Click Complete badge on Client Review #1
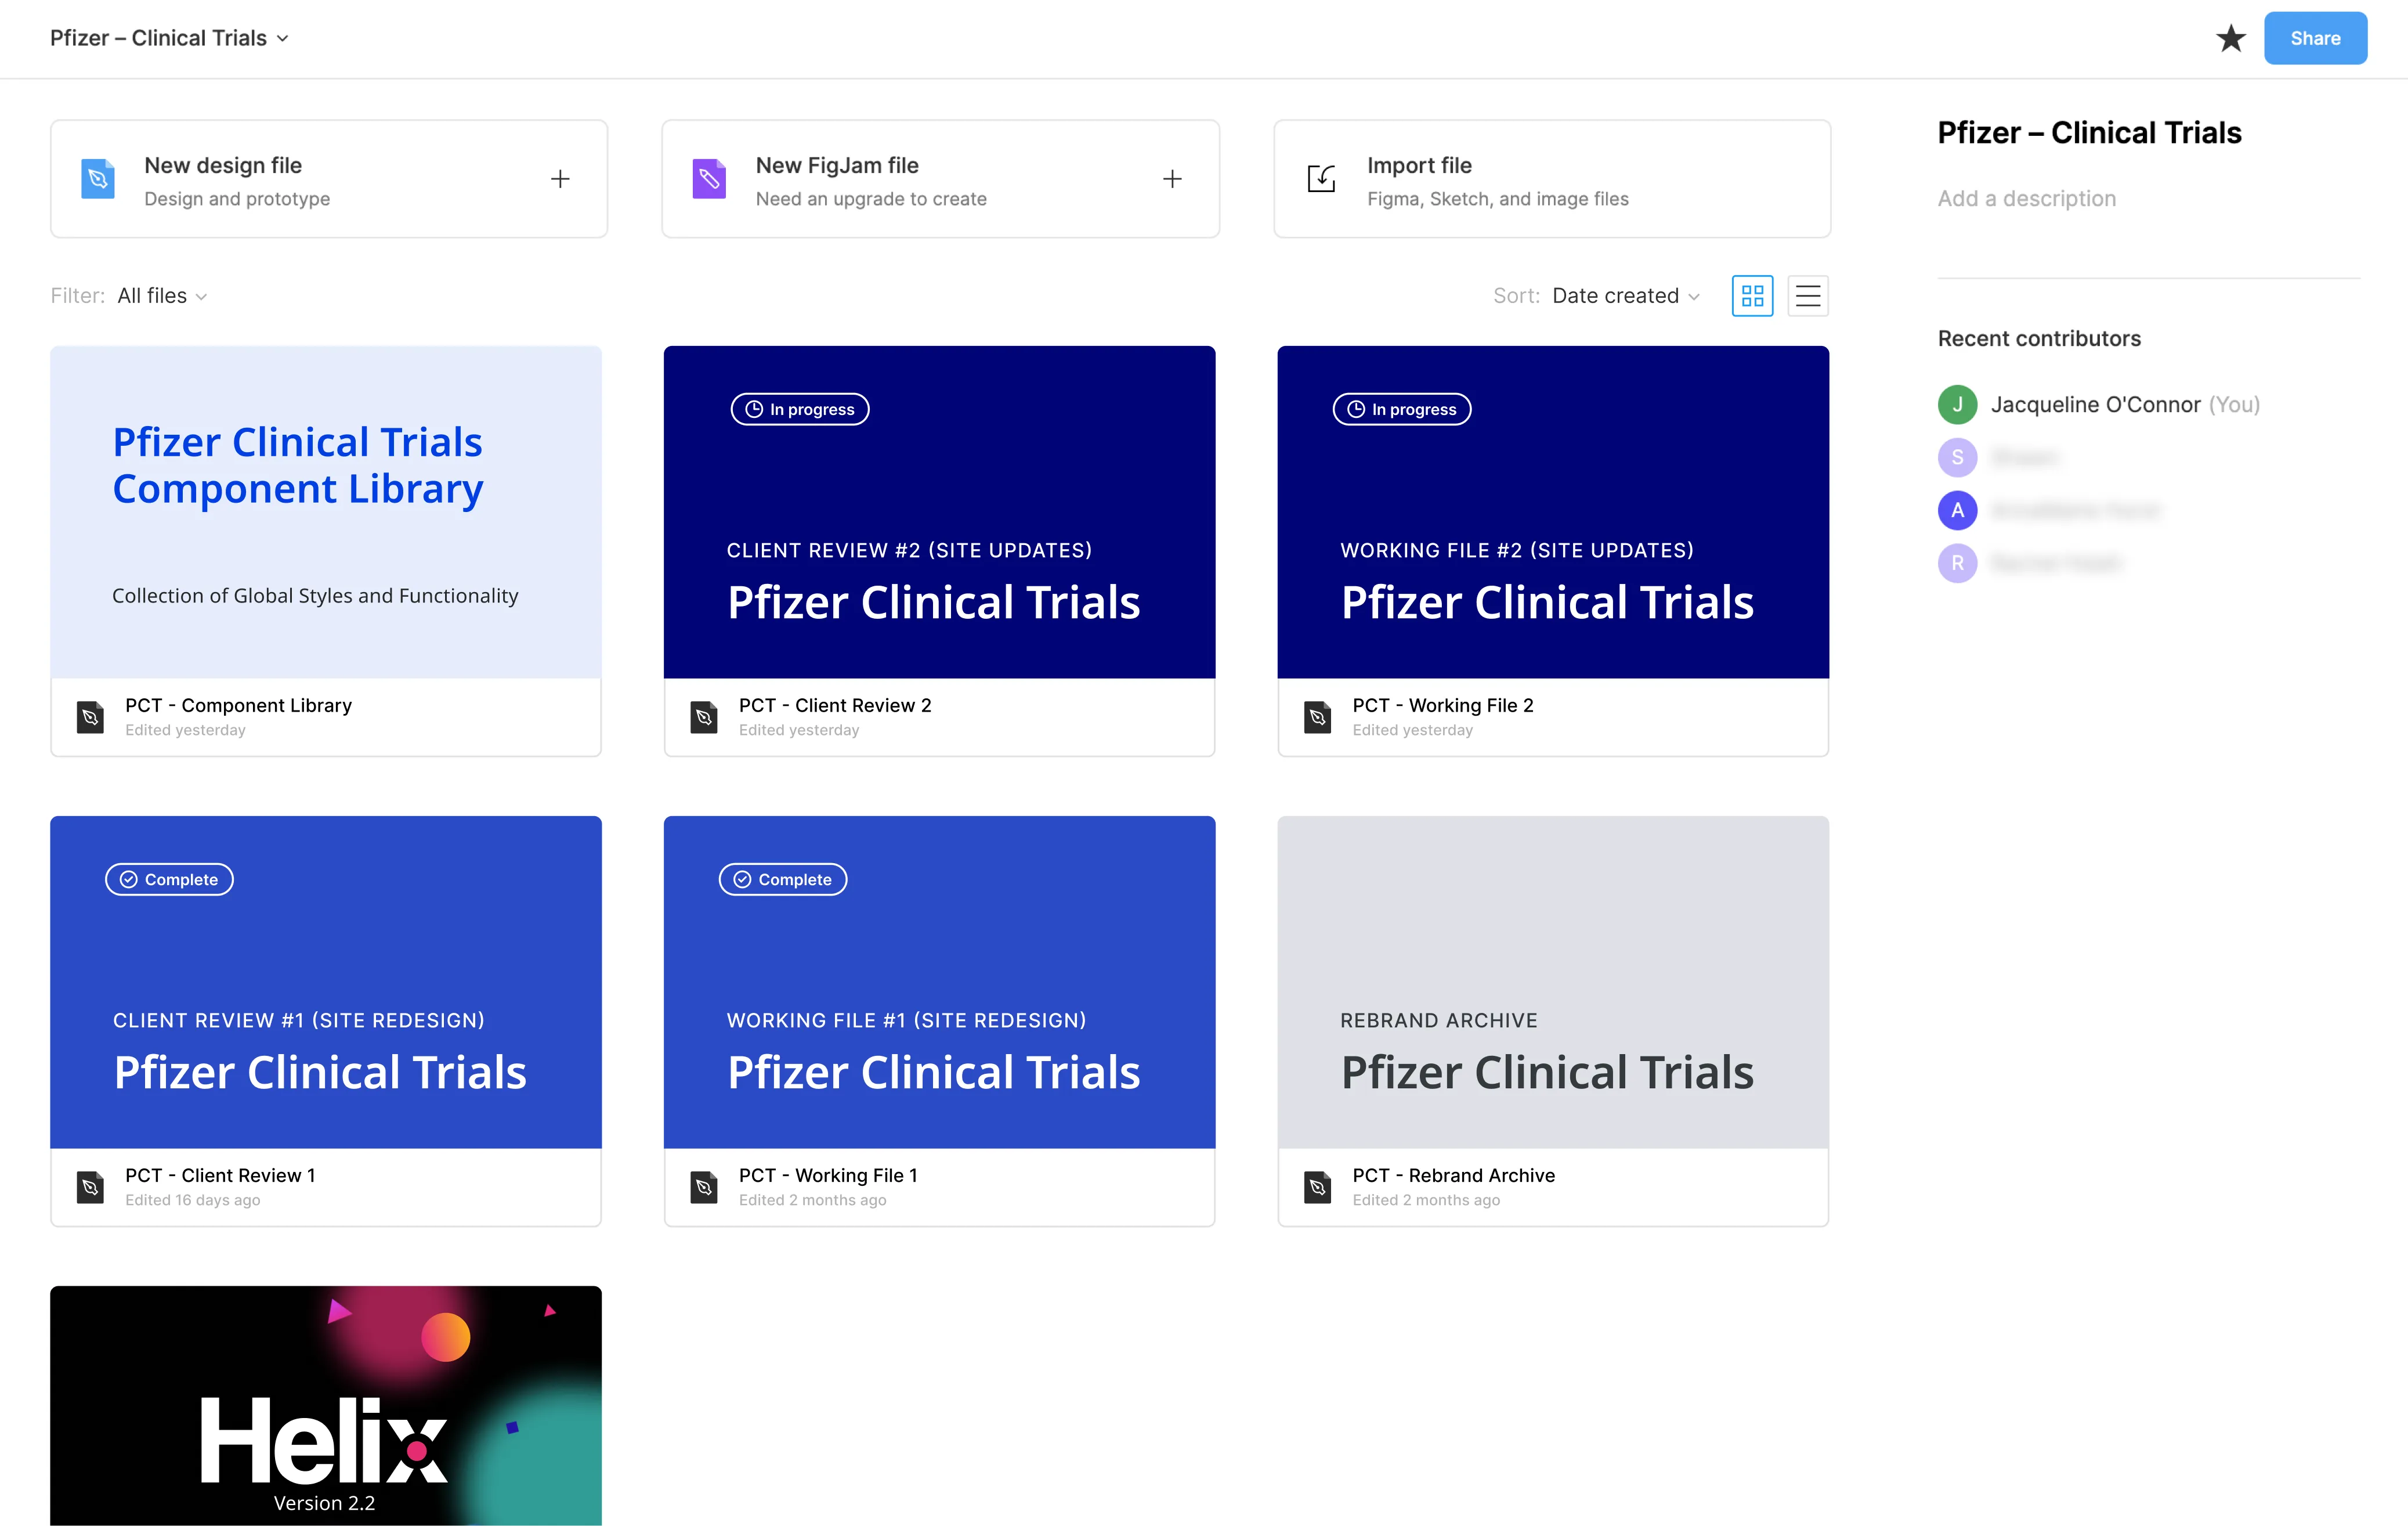The height and width of the screenshot is (1526, 2408). tap(169, 879)
